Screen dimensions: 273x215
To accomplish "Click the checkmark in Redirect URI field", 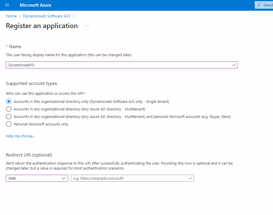I will [190, 178].
